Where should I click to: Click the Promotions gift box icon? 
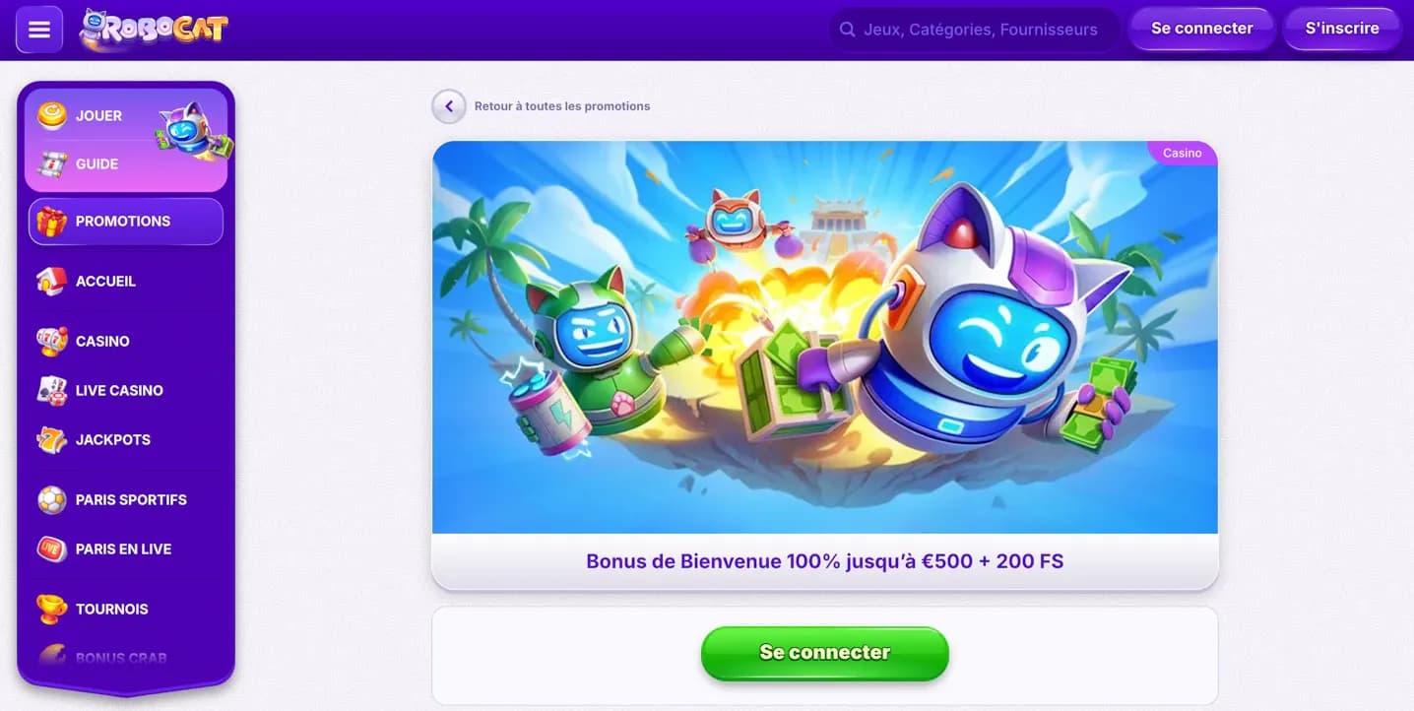(x=51, y=222)
